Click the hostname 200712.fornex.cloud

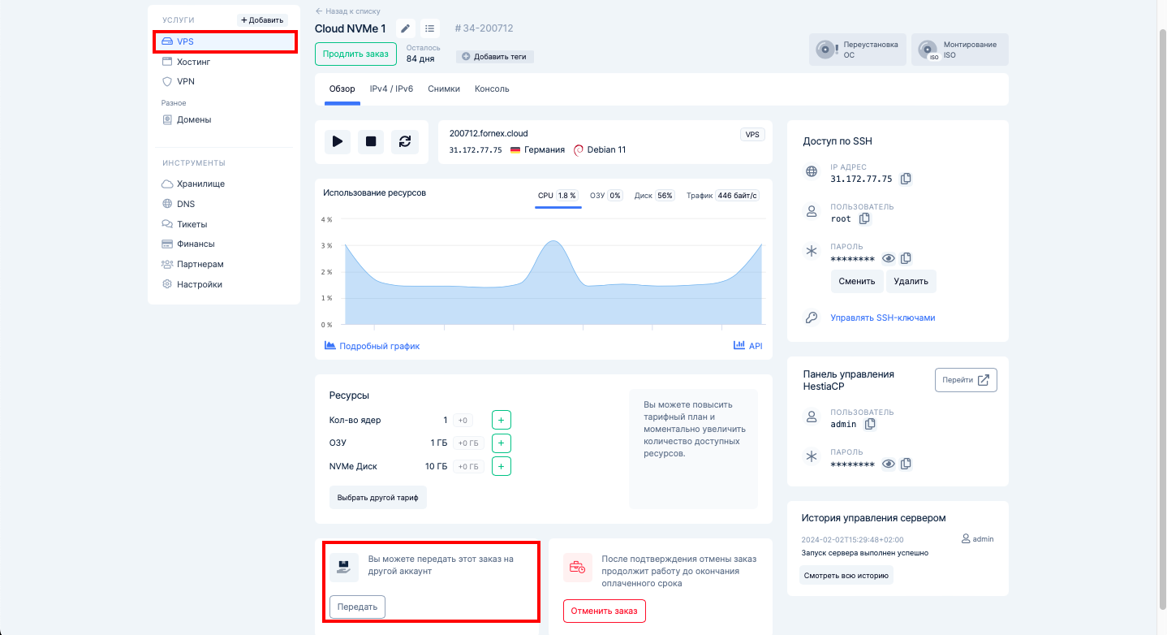click(489, 133)
